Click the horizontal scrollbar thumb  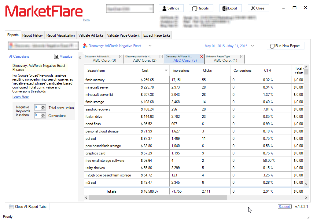158,198
